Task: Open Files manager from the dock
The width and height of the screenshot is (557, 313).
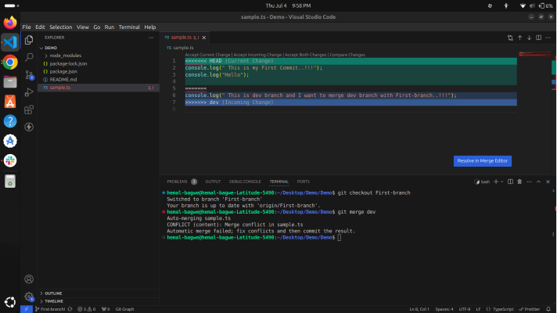Action: [10, 81]
